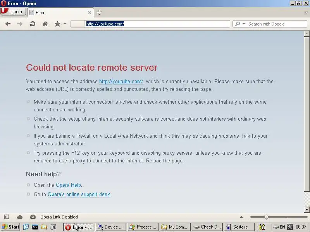310x232 pixels.
Task: Click the EN language indicator
Action: (x=282, y=227)
